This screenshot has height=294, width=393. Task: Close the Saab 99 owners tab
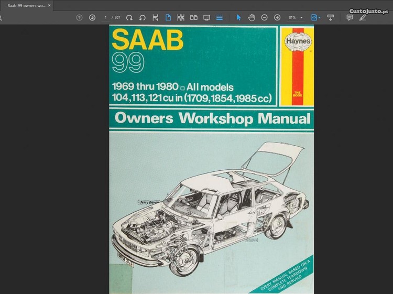click(49, 5)
